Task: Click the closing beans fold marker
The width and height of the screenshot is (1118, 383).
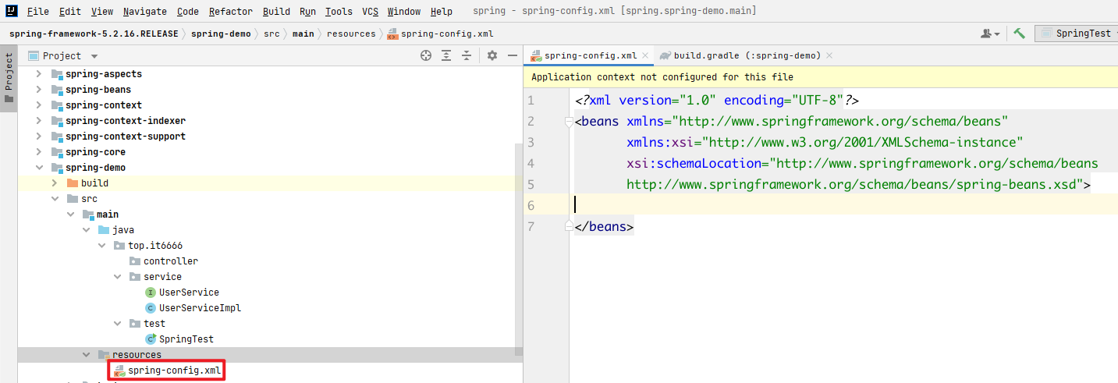Action: pos(569,226)
